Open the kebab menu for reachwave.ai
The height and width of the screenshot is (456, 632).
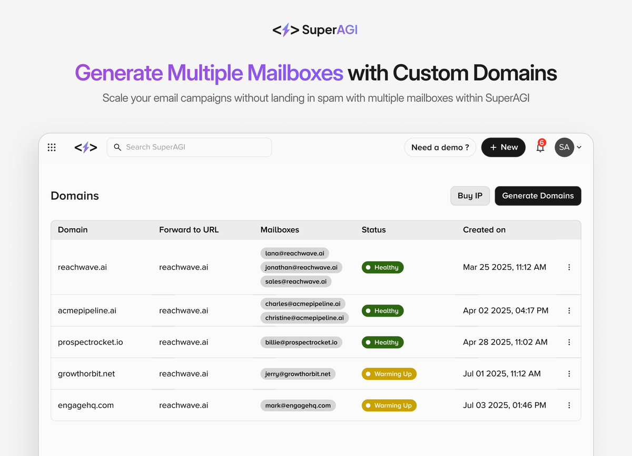pyautogui.click(x=569, y=267)
